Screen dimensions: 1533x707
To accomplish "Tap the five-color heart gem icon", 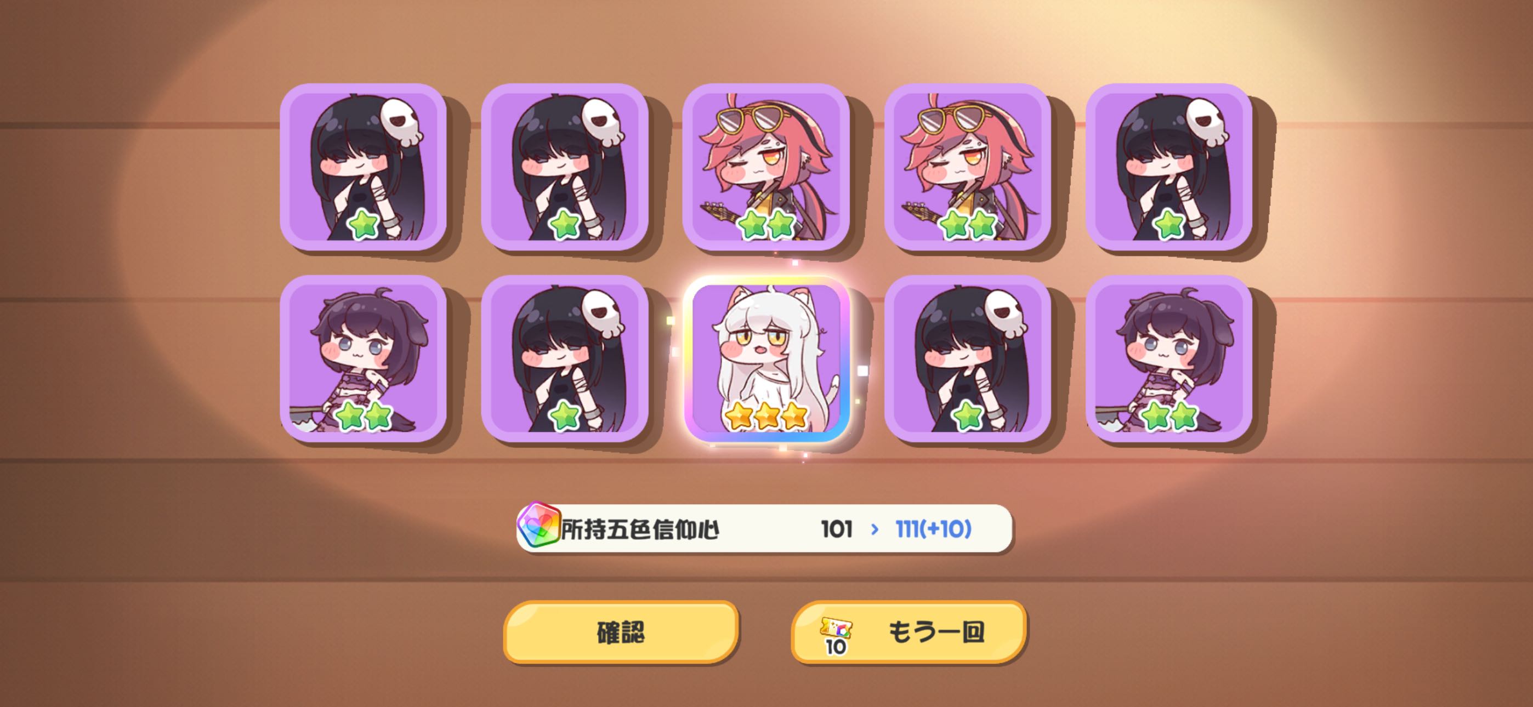I will (x=538, y=526).
